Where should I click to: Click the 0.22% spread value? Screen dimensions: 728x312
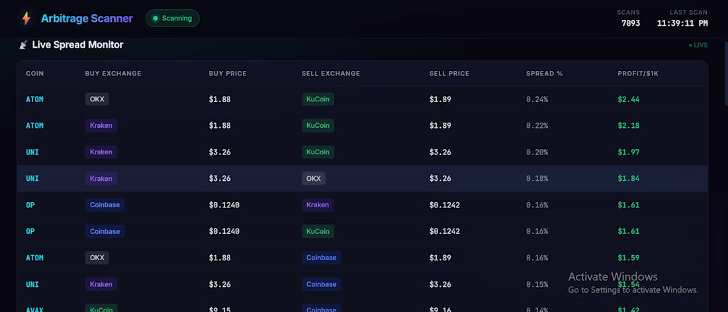(x=537, y=126)
